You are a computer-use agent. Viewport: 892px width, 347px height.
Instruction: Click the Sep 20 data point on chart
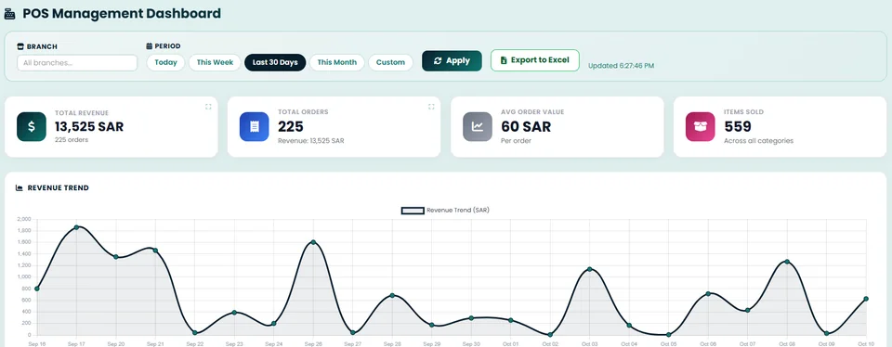click(x=115, y=257)
